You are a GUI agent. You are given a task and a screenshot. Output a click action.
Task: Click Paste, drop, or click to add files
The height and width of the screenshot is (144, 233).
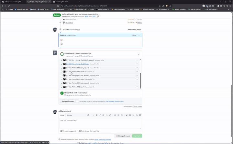point(89,131)
